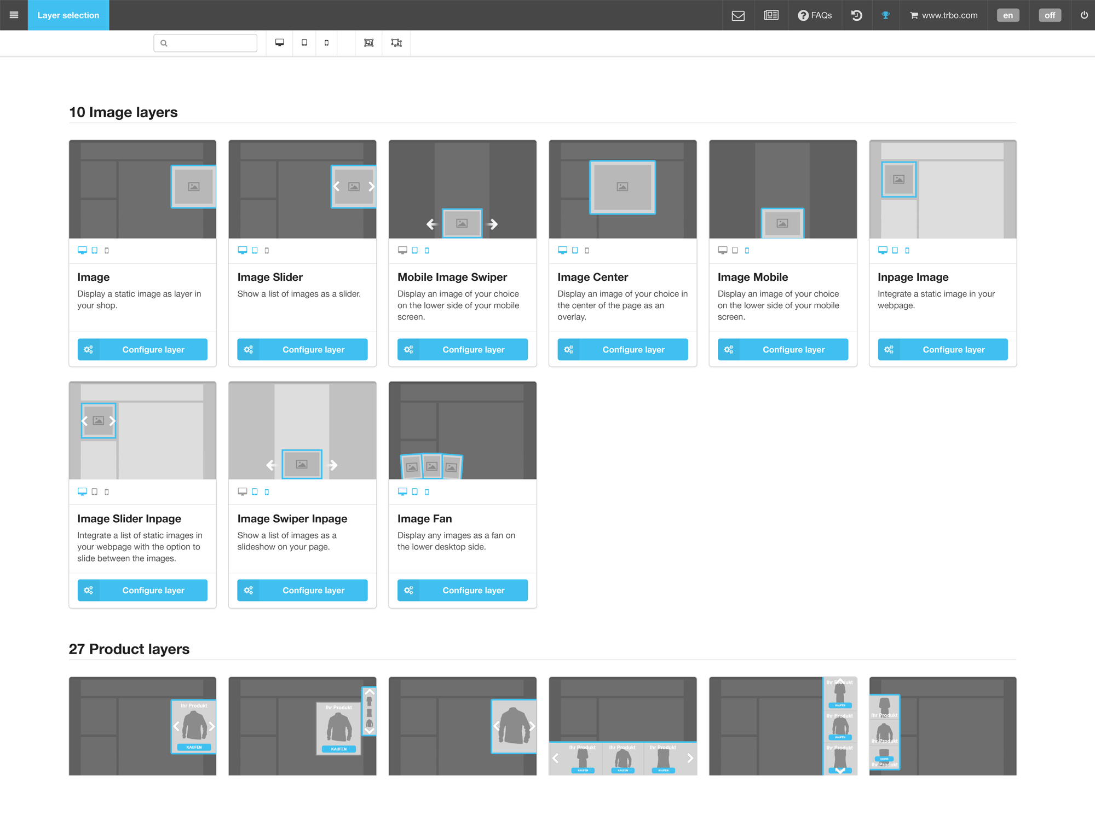Image resolution: width=1095 pixels, height=821 pixels.
Task: Click the overlay layer type filter icon
Action: click(x=368, y=42)
